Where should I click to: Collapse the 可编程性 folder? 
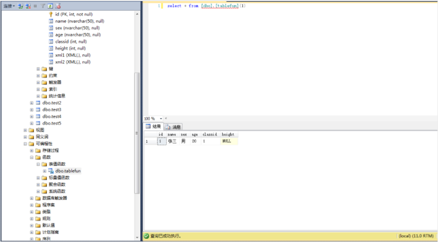coord(25,144)
